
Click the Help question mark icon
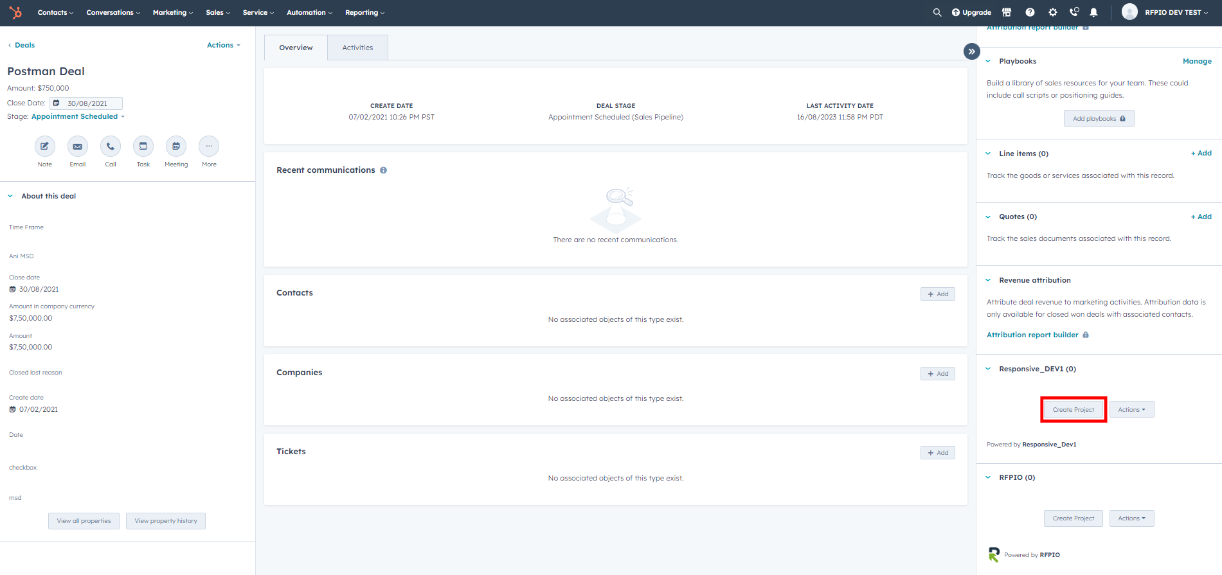coord(1030,12)
